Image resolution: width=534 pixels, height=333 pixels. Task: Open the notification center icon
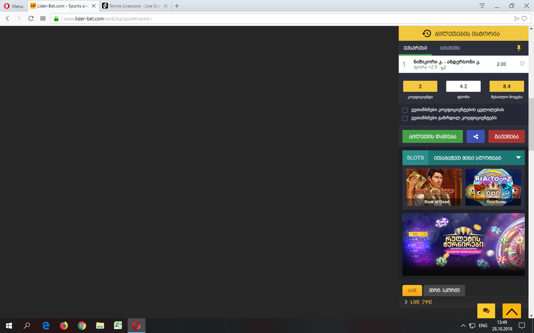[521, 326]
